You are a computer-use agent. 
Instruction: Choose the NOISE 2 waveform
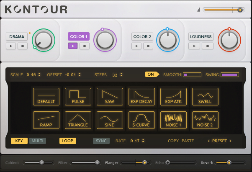[205, 120]
